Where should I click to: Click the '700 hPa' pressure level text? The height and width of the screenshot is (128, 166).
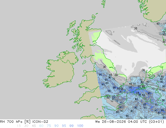(15, 122)
